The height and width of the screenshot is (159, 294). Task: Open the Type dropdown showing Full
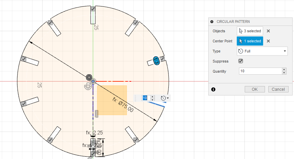[x=262, y=51]
